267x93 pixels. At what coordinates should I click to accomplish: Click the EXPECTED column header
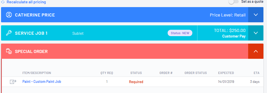[x=226, y=73]
